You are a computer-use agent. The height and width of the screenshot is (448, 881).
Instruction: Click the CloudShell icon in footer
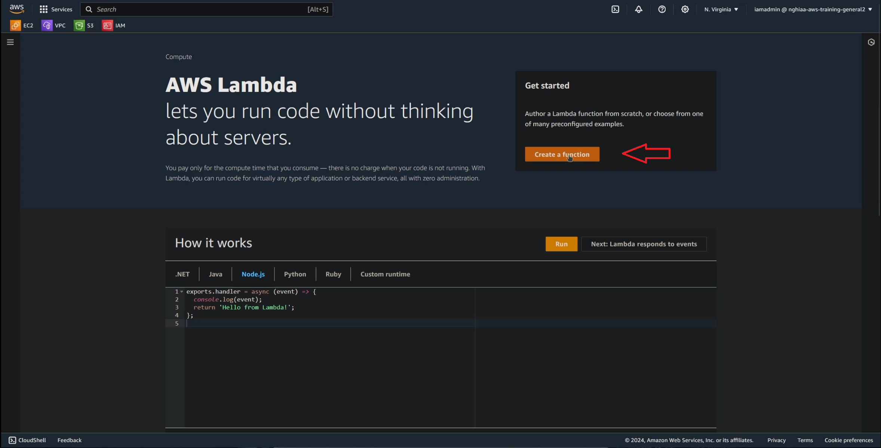pos(12,440)
